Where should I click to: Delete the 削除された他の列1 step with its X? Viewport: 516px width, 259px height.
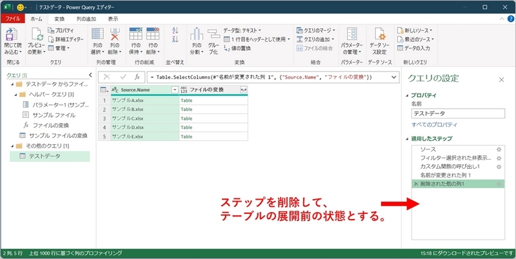tap(416, 184)
